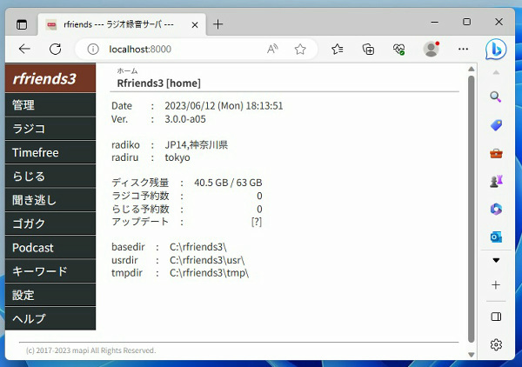Open sidebar Outlook icon

coord(496,237)
